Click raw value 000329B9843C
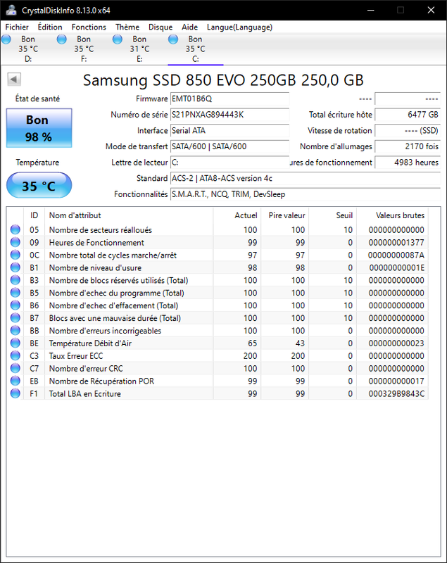Viewport: 447px width, 563px height. pyautogui.click(x=396, y=393)
